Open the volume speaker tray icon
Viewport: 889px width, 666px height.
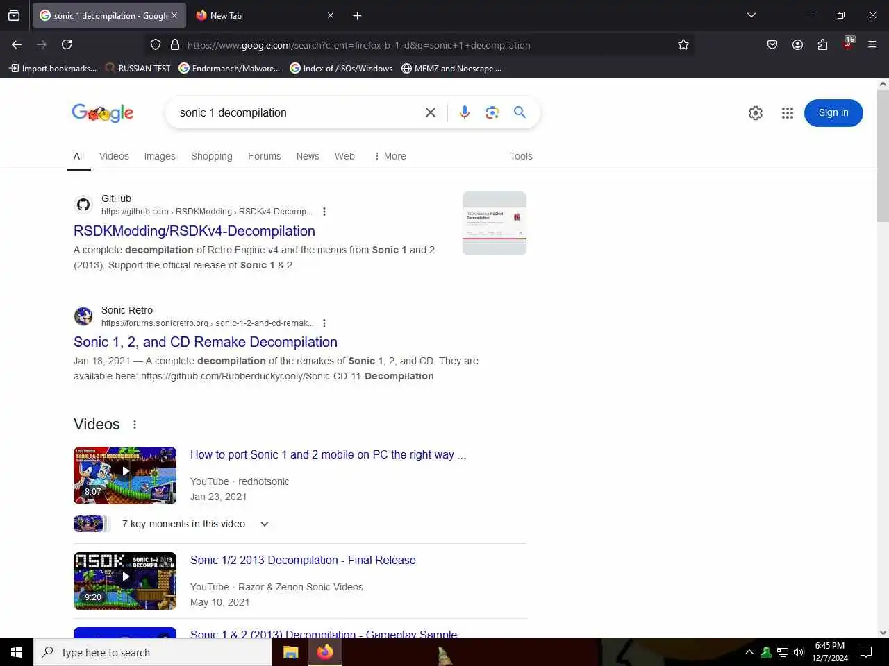(799, 652)
